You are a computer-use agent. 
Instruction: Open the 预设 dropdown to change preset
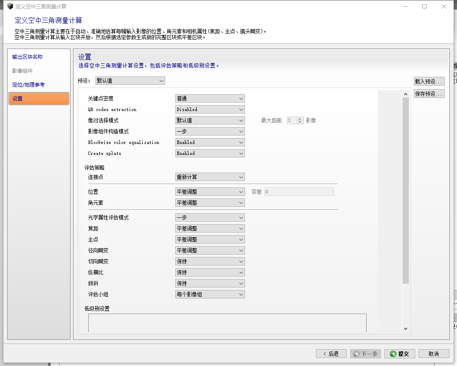point(129,80)
